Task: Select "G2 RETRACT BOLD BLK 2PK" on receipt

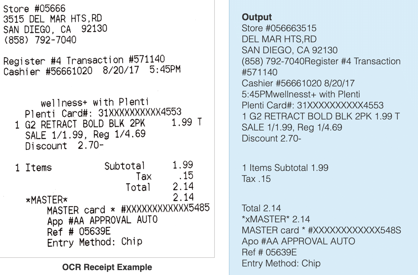Action: pyautogui.click(x=85, y=124)
